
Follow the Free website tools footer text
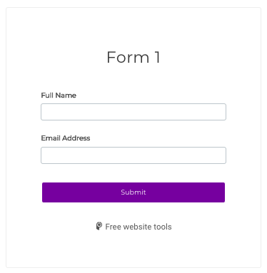click(138, 227)
